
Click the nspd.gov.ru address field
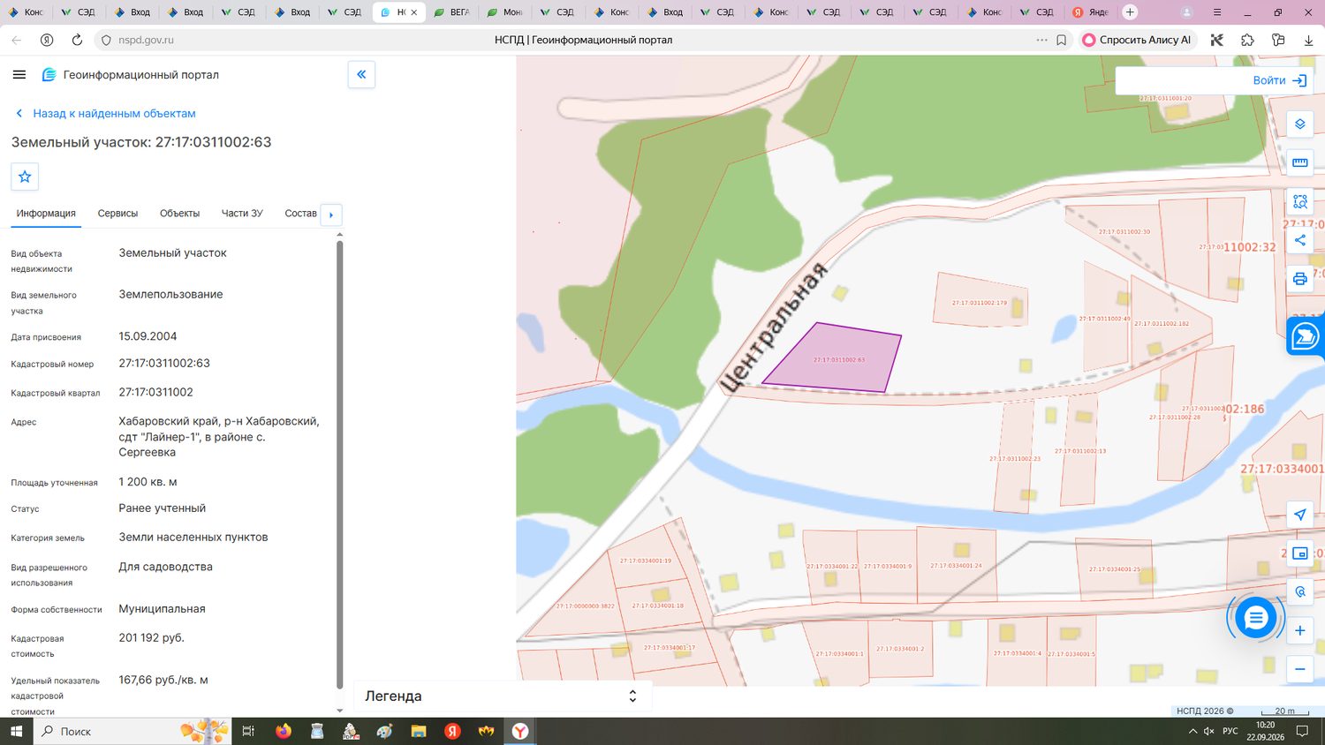pos(146,40)
